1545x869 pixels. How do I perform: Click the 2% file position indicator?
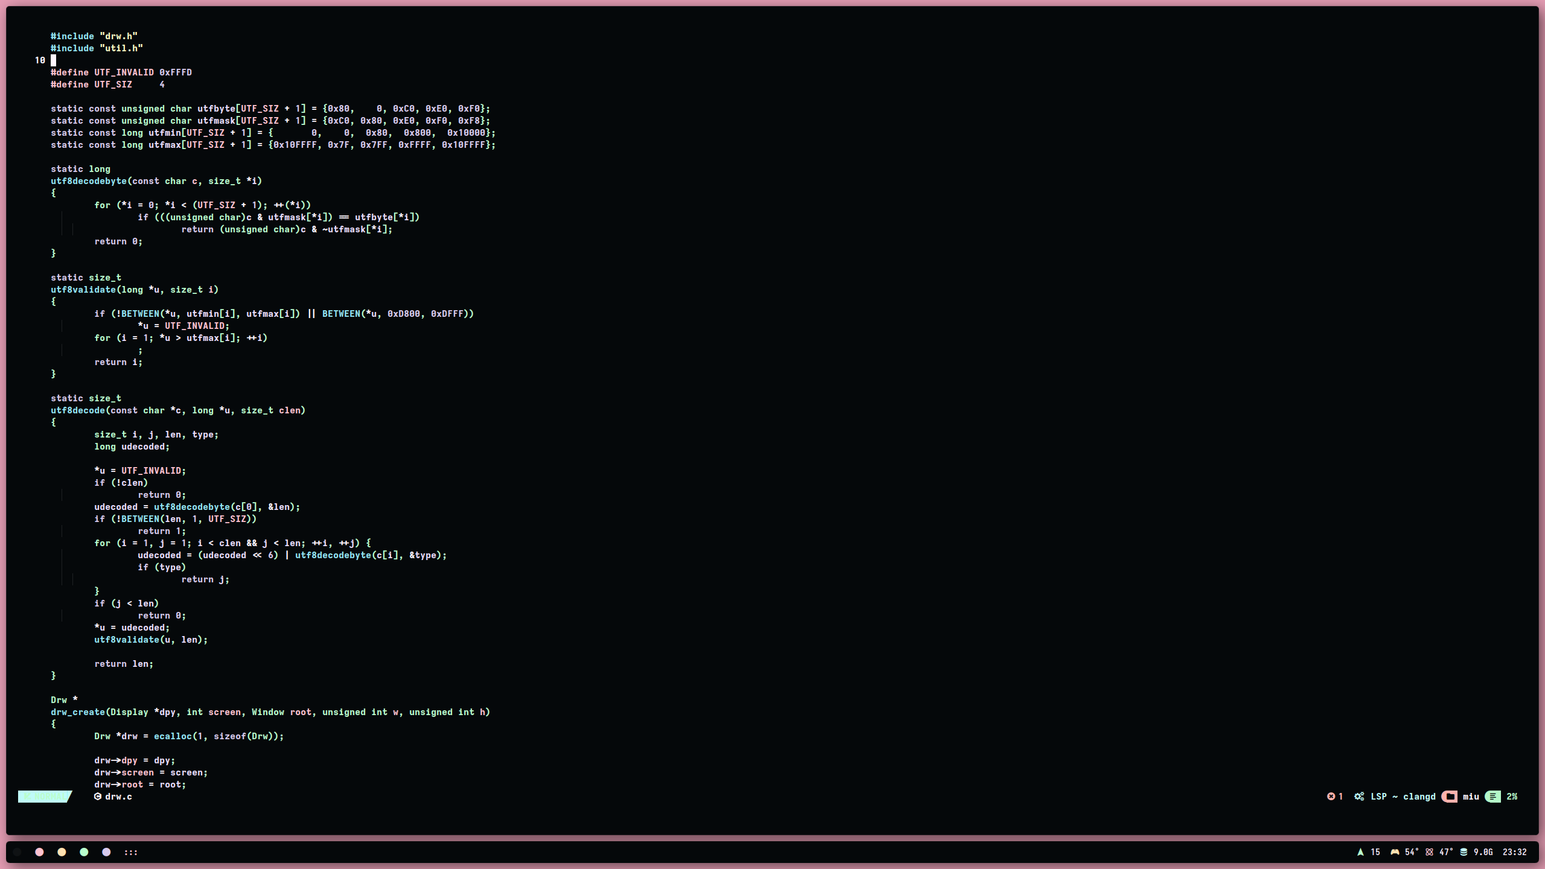1512,797
